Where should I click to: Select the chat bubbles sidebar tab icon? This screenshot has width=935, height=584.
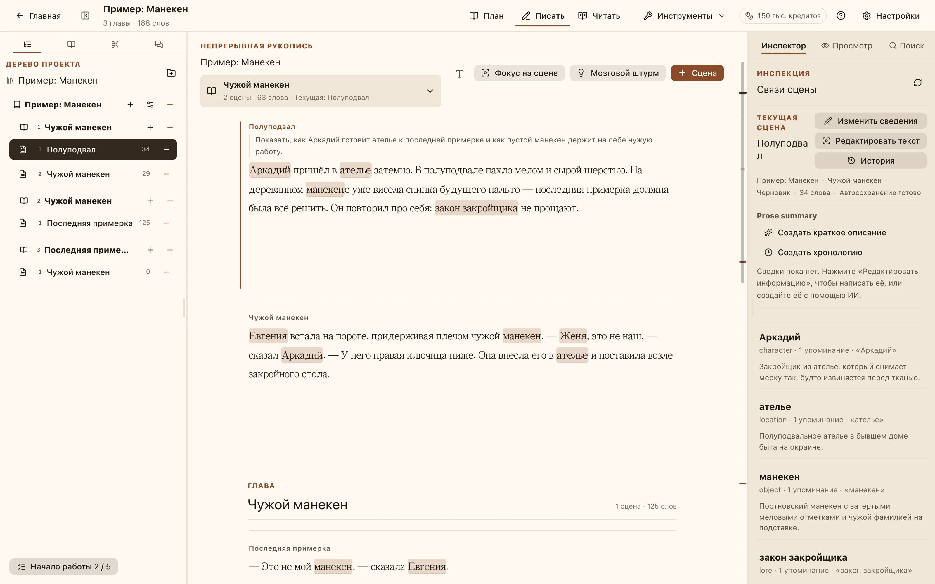[x=159, y=44]
